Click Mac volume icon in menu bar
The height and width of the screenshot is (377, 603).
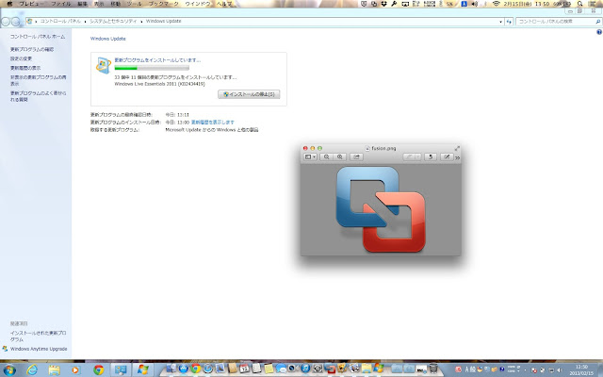point(475,4)
